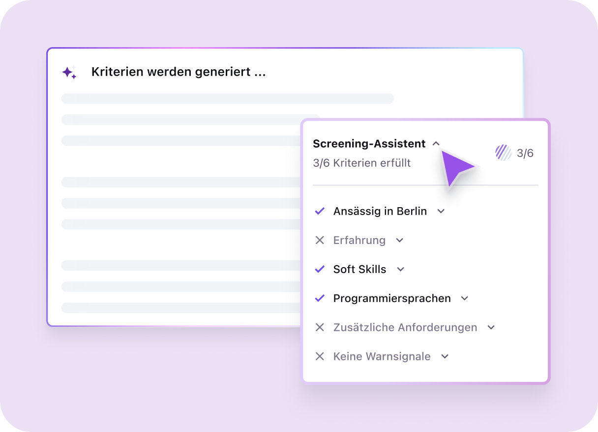Open the Zusätzliche Anforderungen details dropdown

click(491, 327)
